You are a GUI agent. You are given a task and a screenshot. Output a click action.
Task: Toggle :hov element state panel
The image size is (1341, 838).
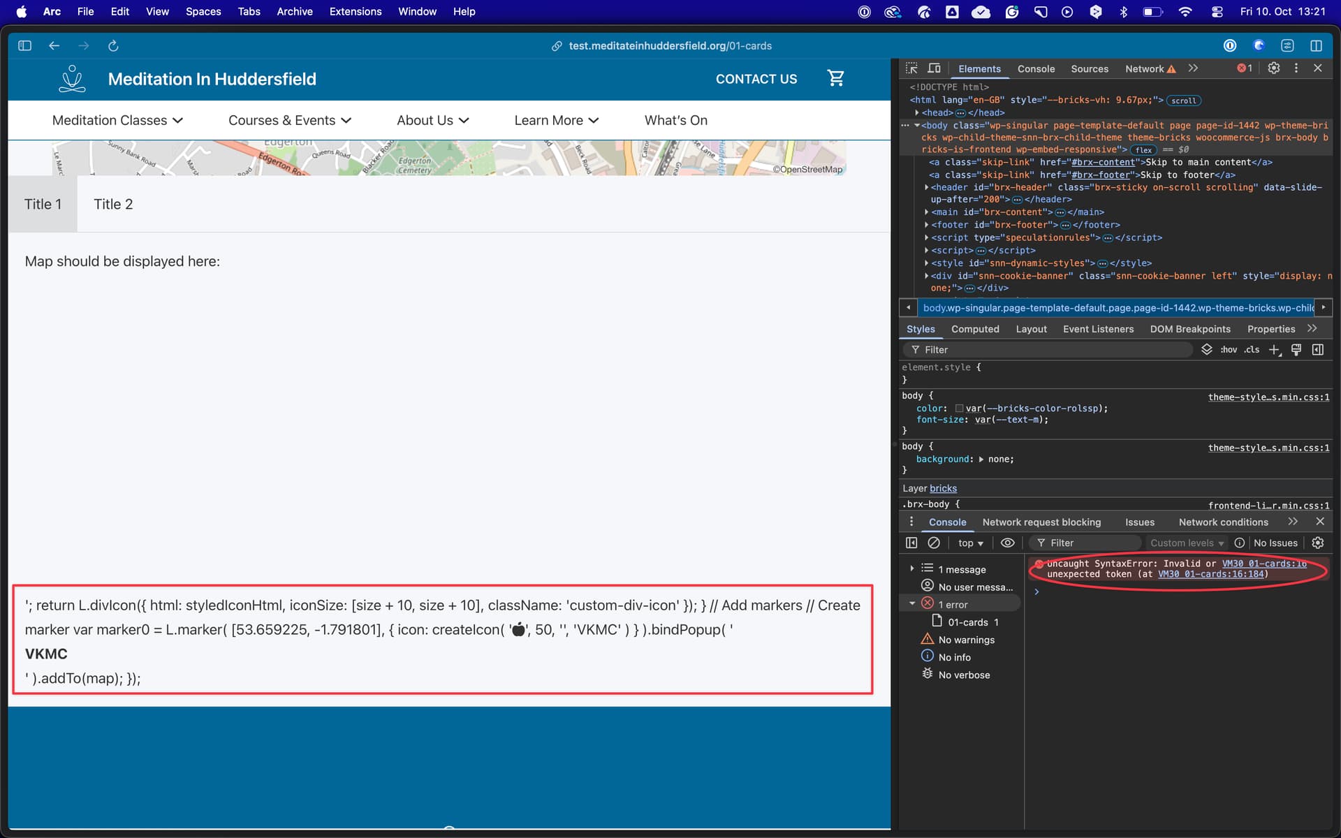tap(1229, 350)
